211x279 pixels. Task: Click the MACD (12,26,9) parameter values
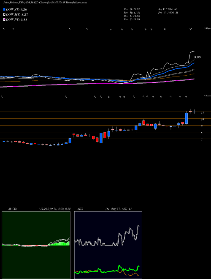point(55,209)
